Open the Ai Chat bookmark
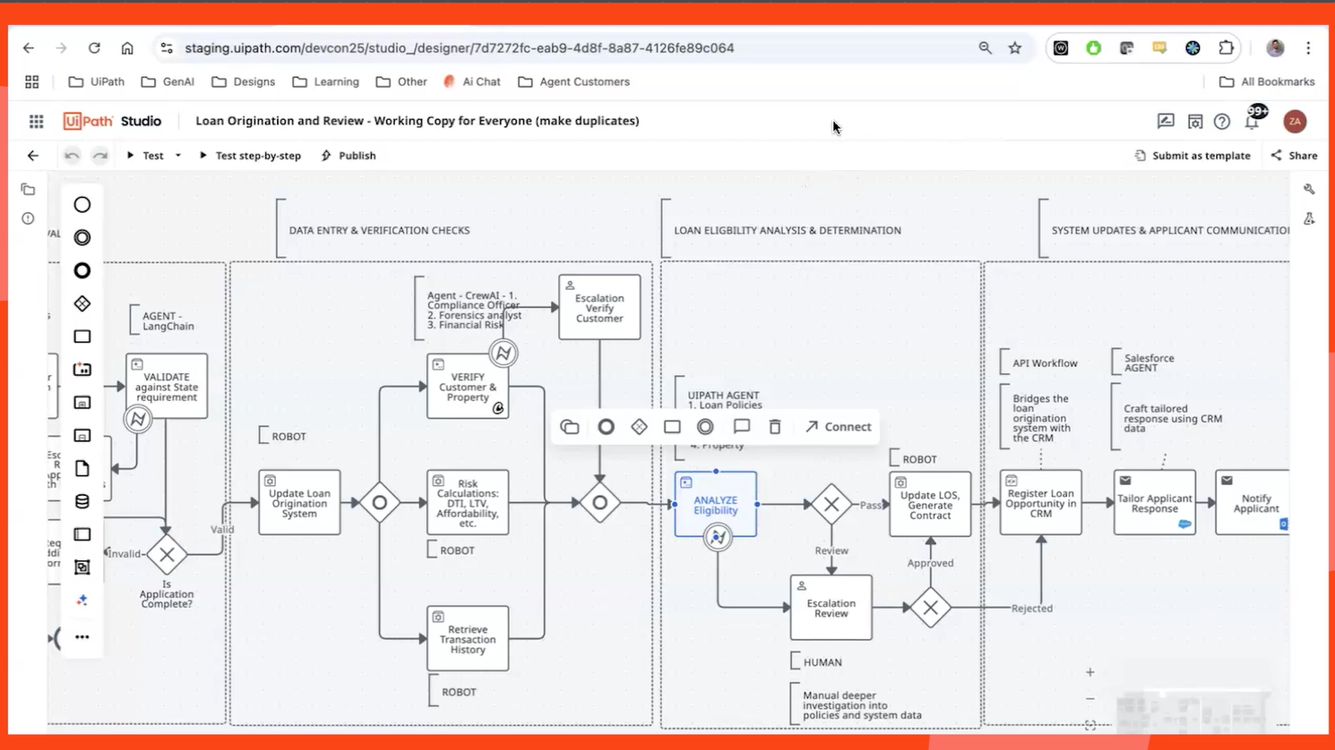1335x750 pixels. [x=472, y=82]
